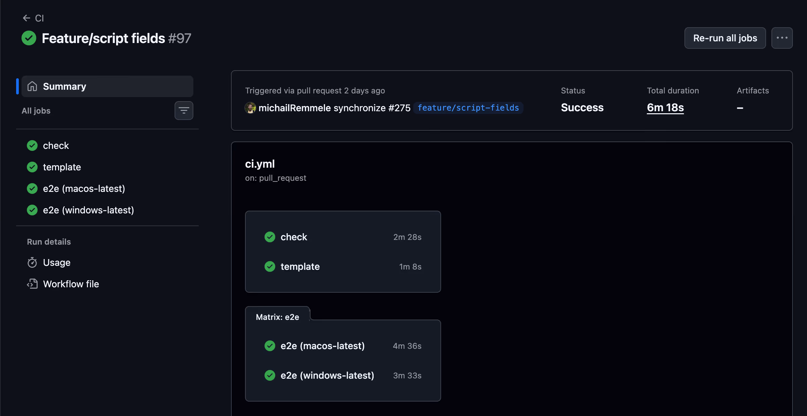Click the green check status icon of the graph's check job
Viewport: 807px width, 416px height.
pos(270,237)
